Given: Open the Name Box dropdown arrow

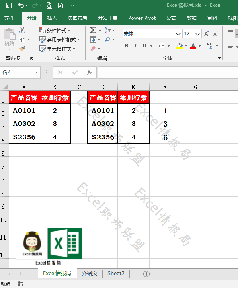Looking at the screenshot, I should point(36,72).
